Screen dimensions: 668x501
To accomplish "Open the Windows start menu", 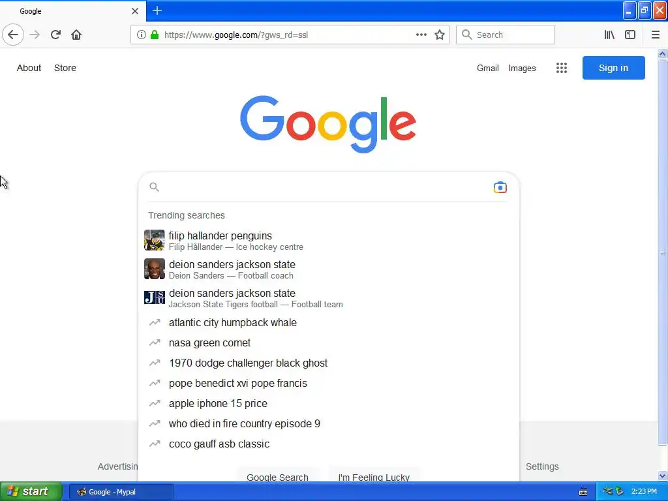I will pyautogui.click(x=31, y=491).
